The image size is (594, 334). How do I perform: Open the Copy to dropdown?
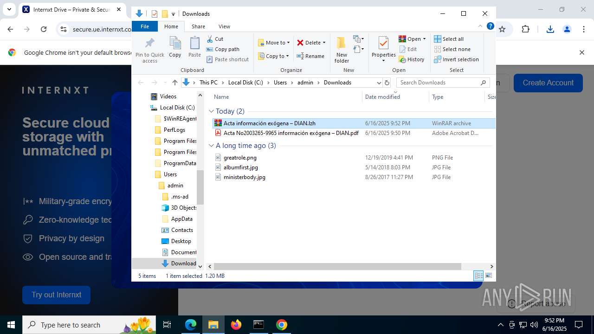click(x=273, y=56)
